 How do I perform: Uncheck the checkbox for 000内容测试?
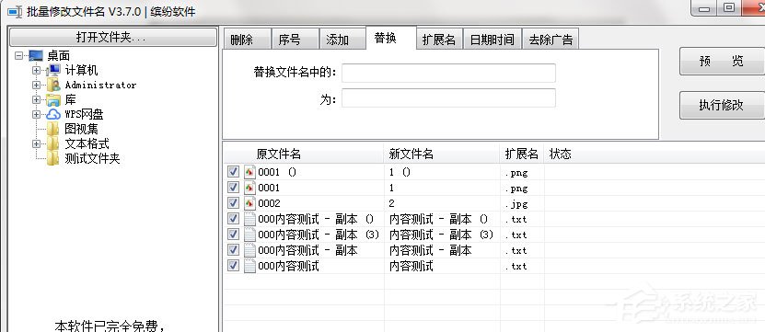233,265
